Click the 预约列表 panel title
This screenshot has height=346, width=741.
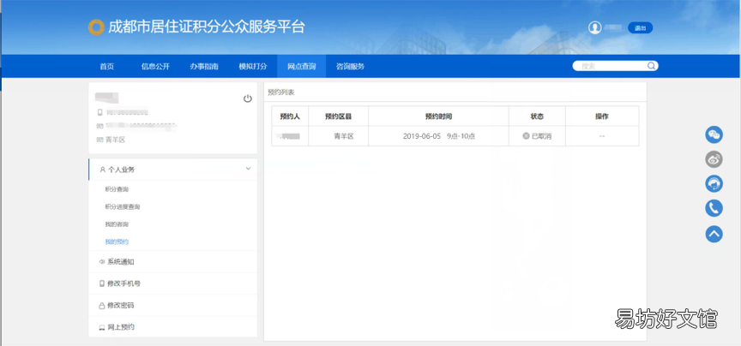[280, 92]
